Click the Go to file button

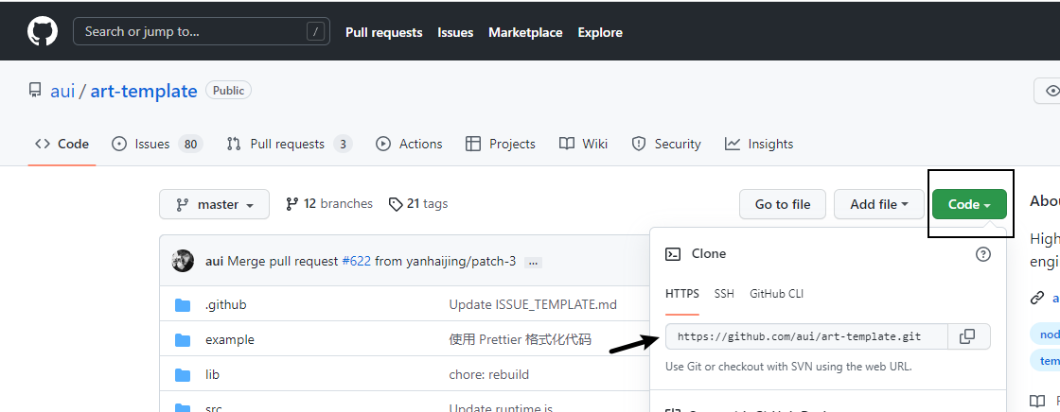tap(782, 204)
